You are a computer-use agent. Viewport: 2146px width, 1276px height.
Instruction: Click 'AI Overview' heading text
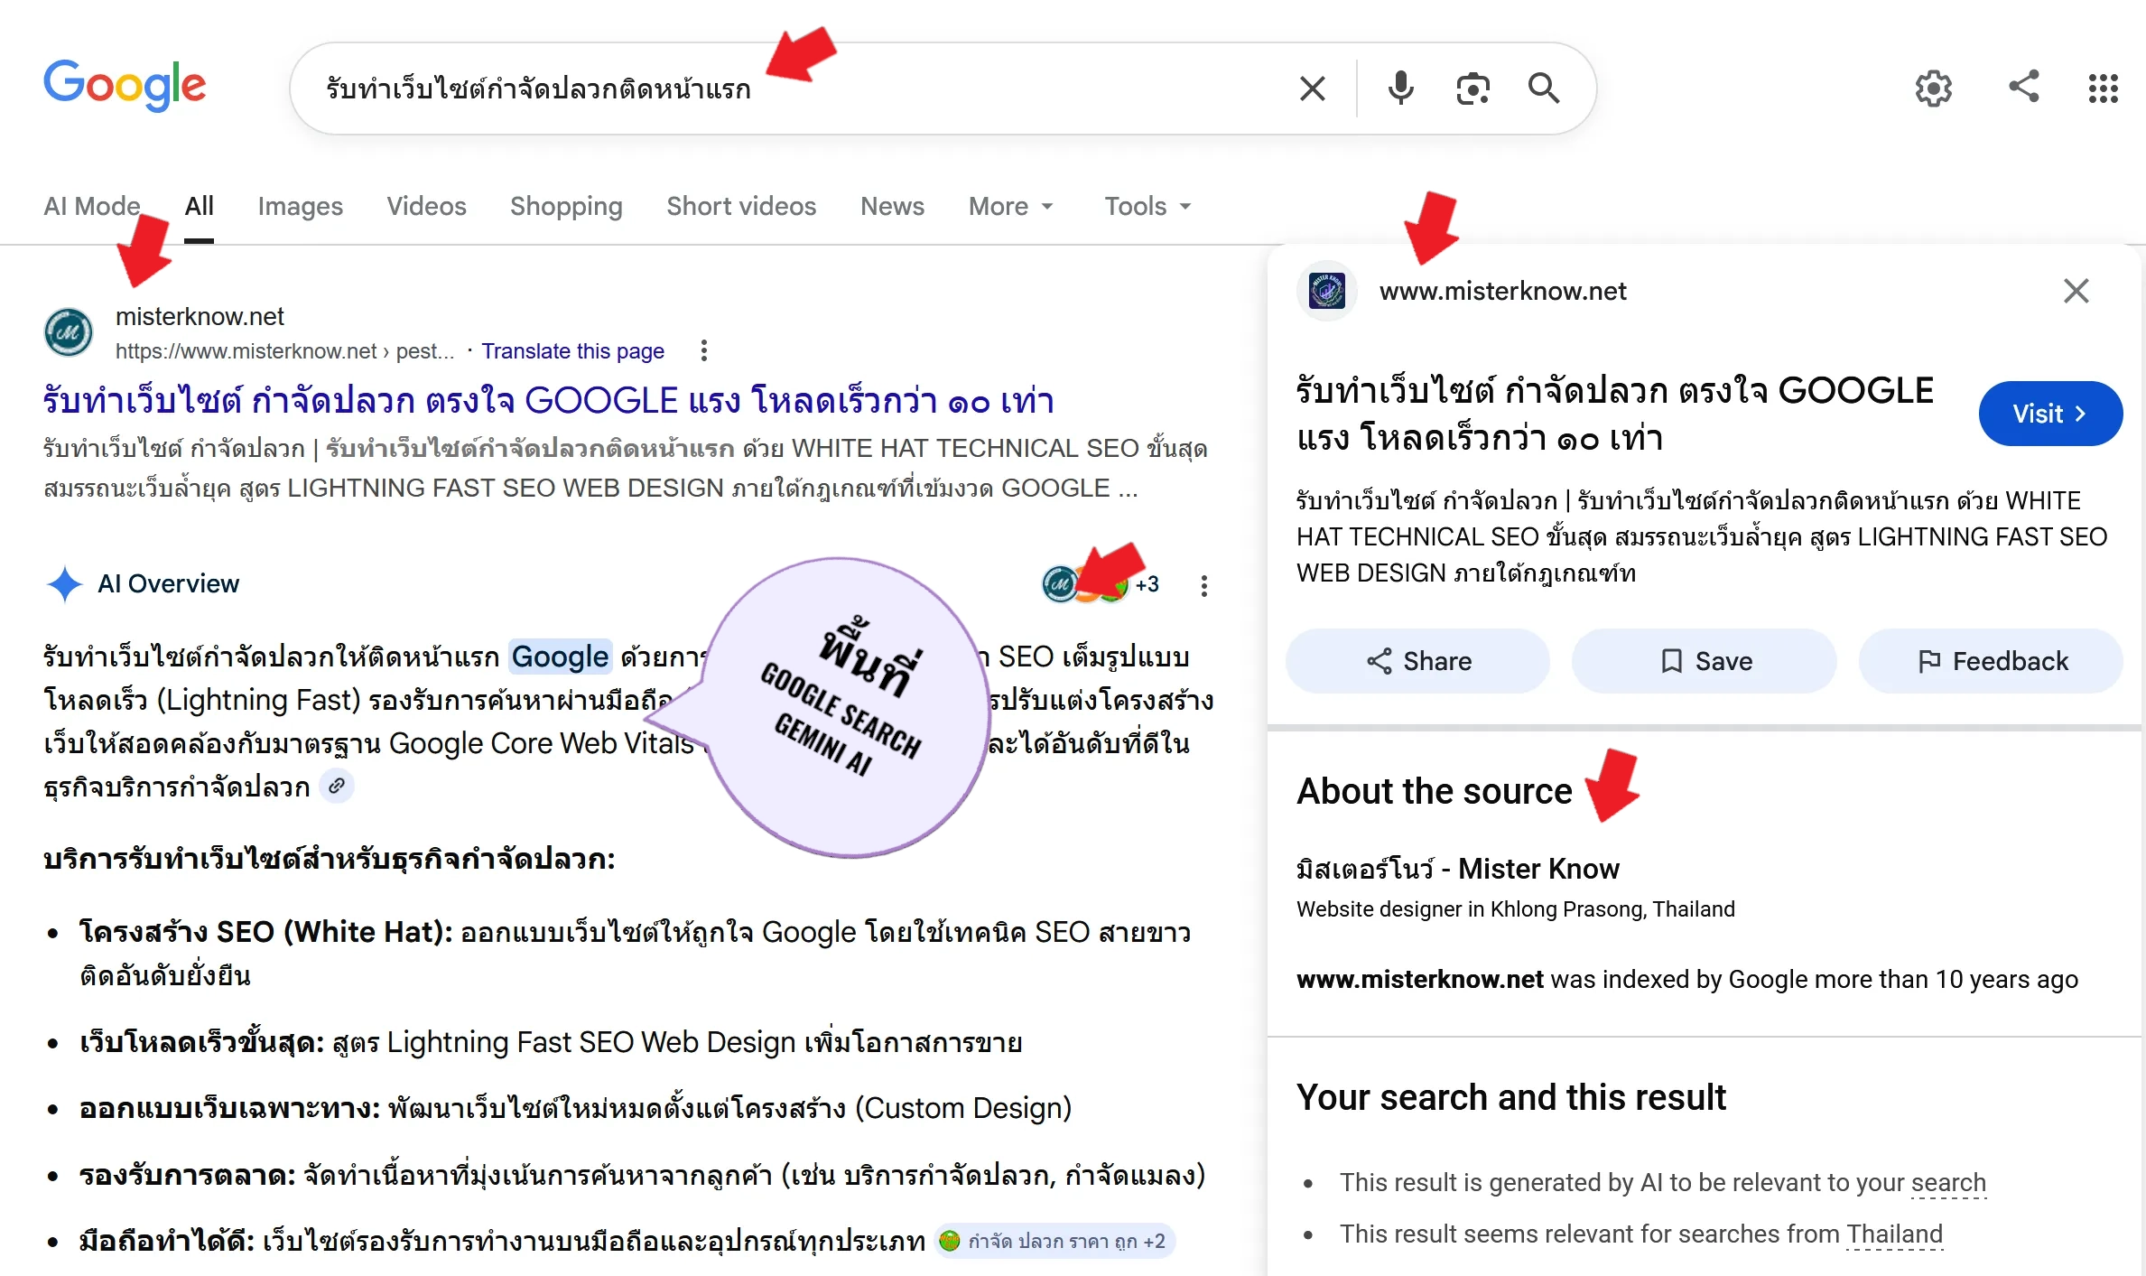tap(169, 583)
